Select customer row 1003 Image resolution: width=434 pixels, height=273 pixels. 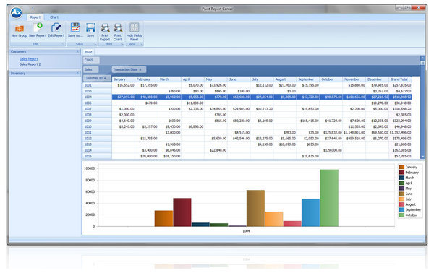(97, 91)
